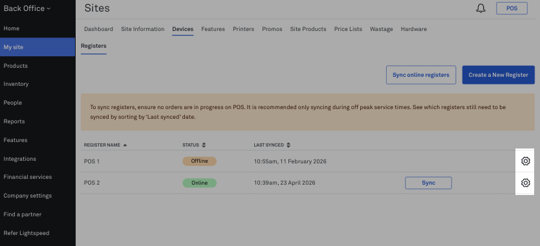Click '10:55am, 11 February 2026' timestamp
Viewport: 540px width, 246px height.
(x=290, y=161)
